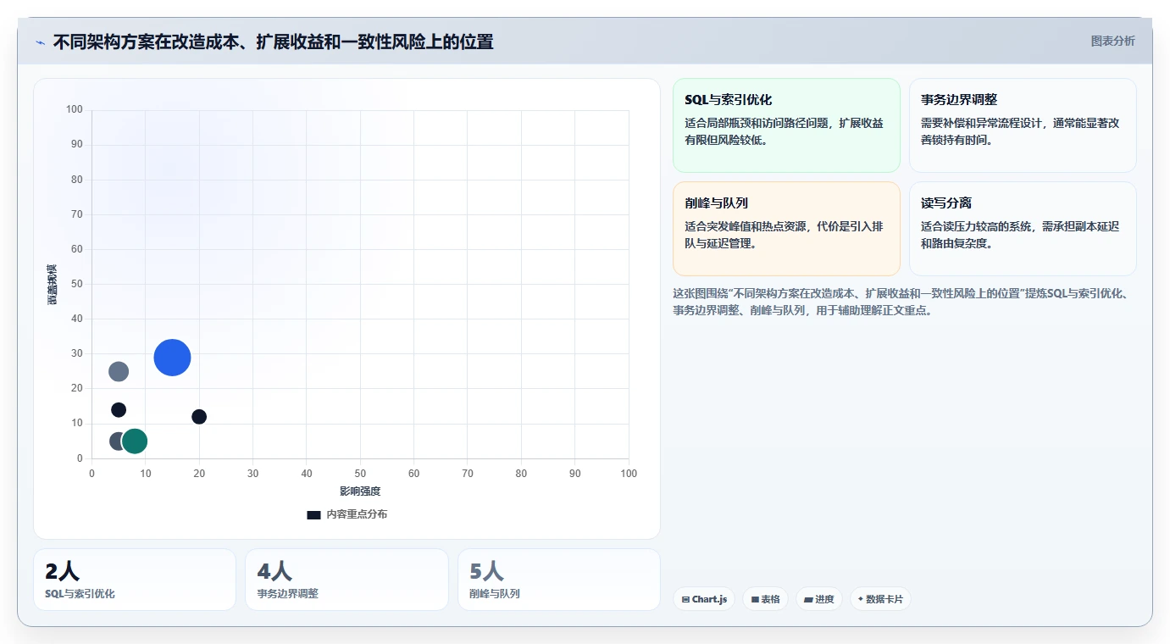The image size is (1170, 644).
Task: Click the 2人 stat card for SQL与索引优化
Action: [135, 580]
